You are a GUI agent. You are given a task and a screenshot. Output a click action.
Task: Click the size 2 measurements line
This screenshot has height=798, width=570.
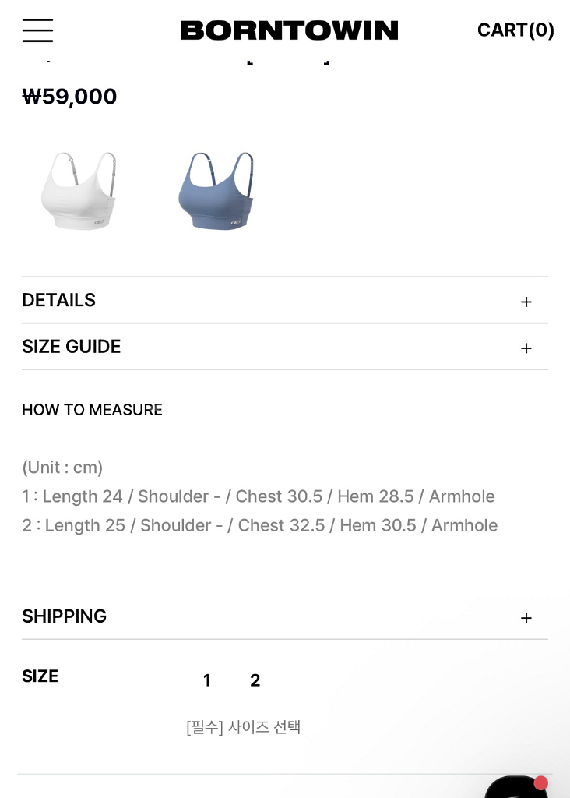(260, 525)
